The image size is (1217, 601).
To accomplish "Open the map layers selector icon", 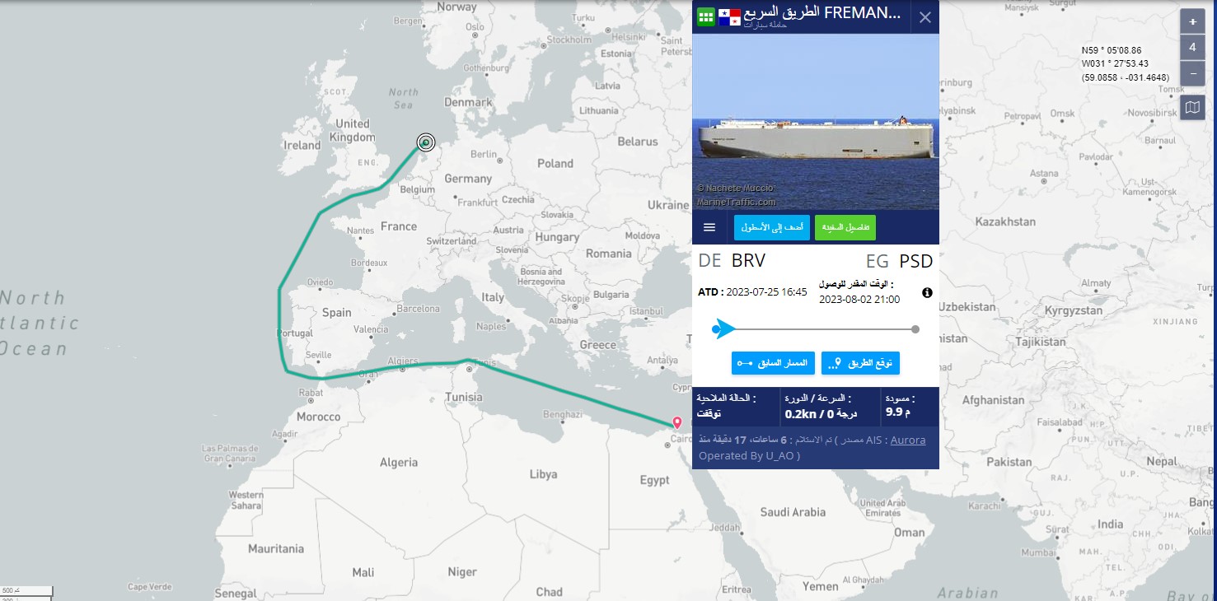I will (1192, 108).
